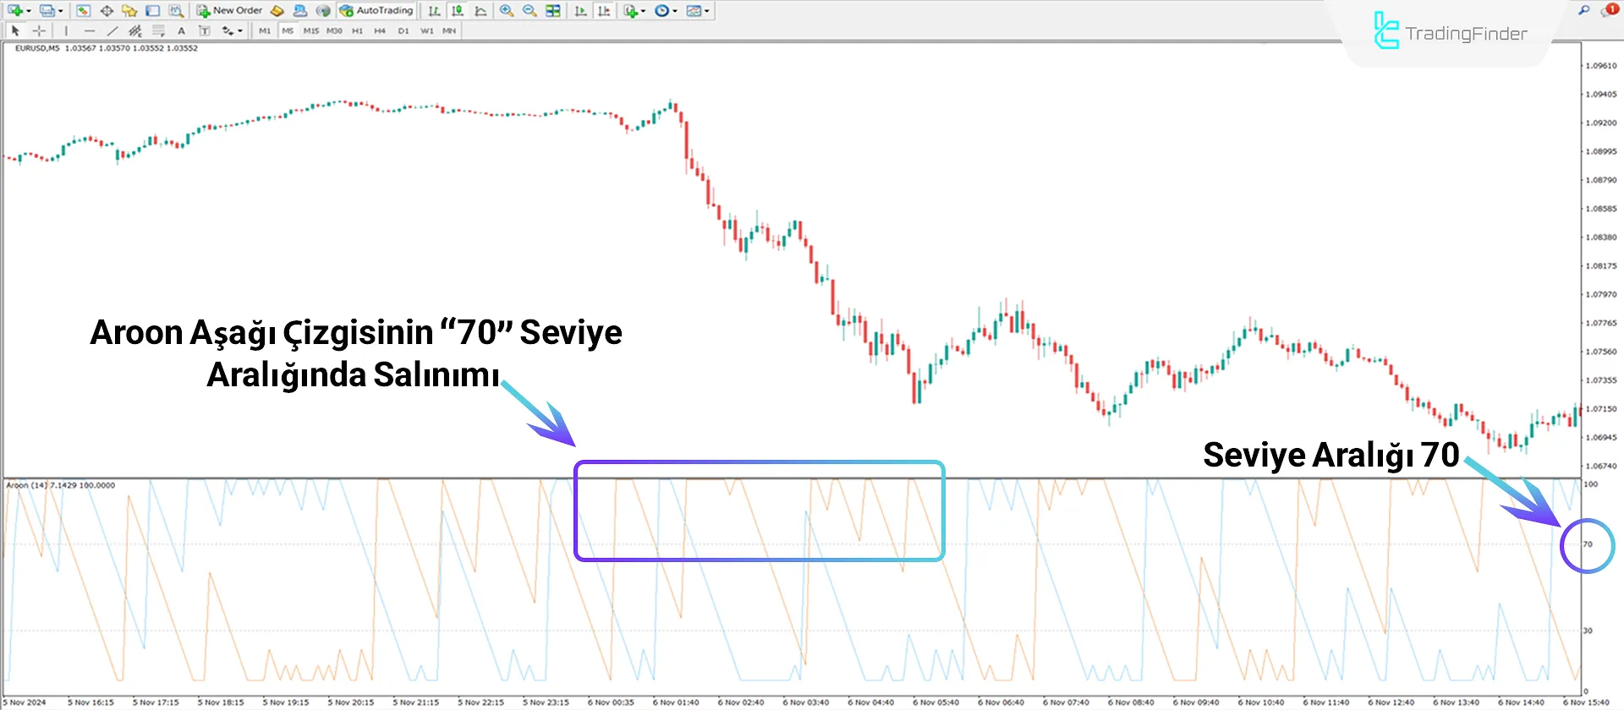Select the Fibonacci Retracement tool

pos(158,30)
